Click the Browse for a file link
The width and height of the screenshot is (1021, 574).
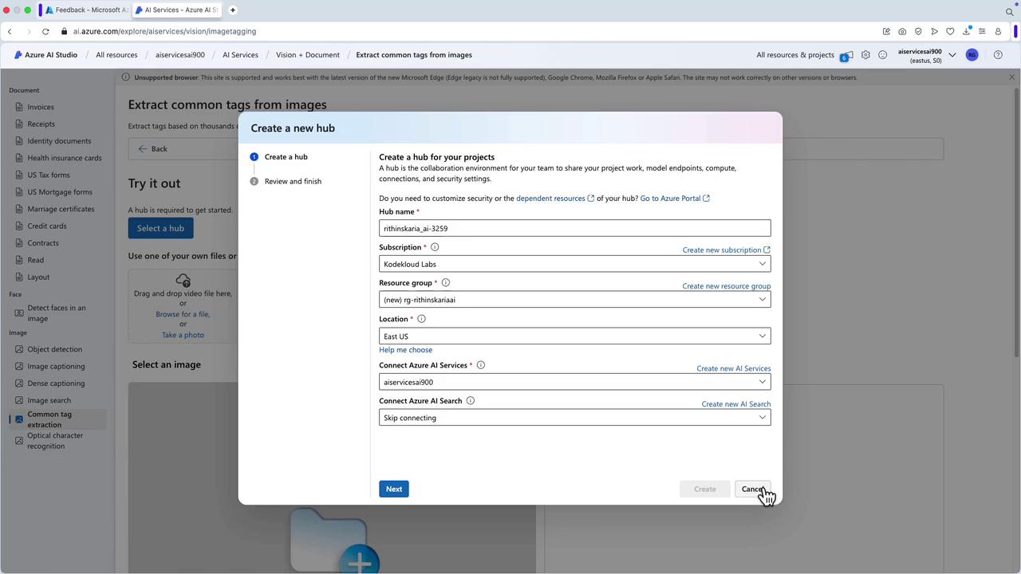[x=183, y=314]
